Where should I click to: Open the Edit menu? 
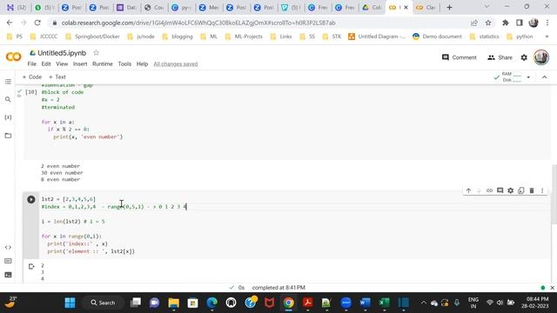(46, 63)
